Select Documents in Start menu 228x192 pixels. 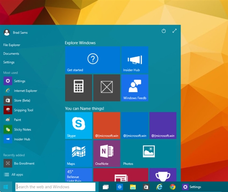point(11,54)
